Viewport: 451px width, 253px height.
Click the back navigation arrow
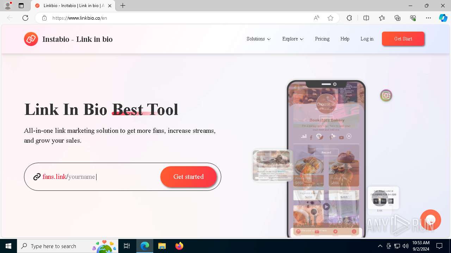click(10, 18)
